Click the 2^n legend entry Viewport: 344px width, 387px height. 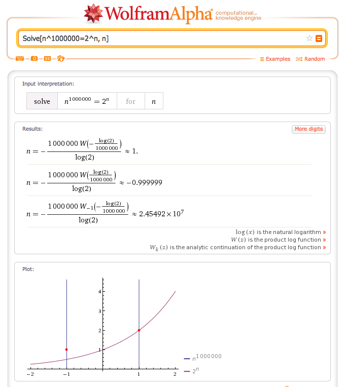coord(191,371)
